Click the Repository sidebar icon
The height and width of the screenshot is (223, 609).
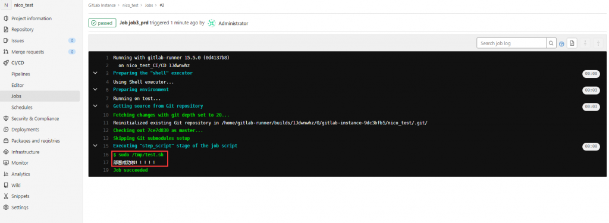pyautogui.click(x=6, y=30)
